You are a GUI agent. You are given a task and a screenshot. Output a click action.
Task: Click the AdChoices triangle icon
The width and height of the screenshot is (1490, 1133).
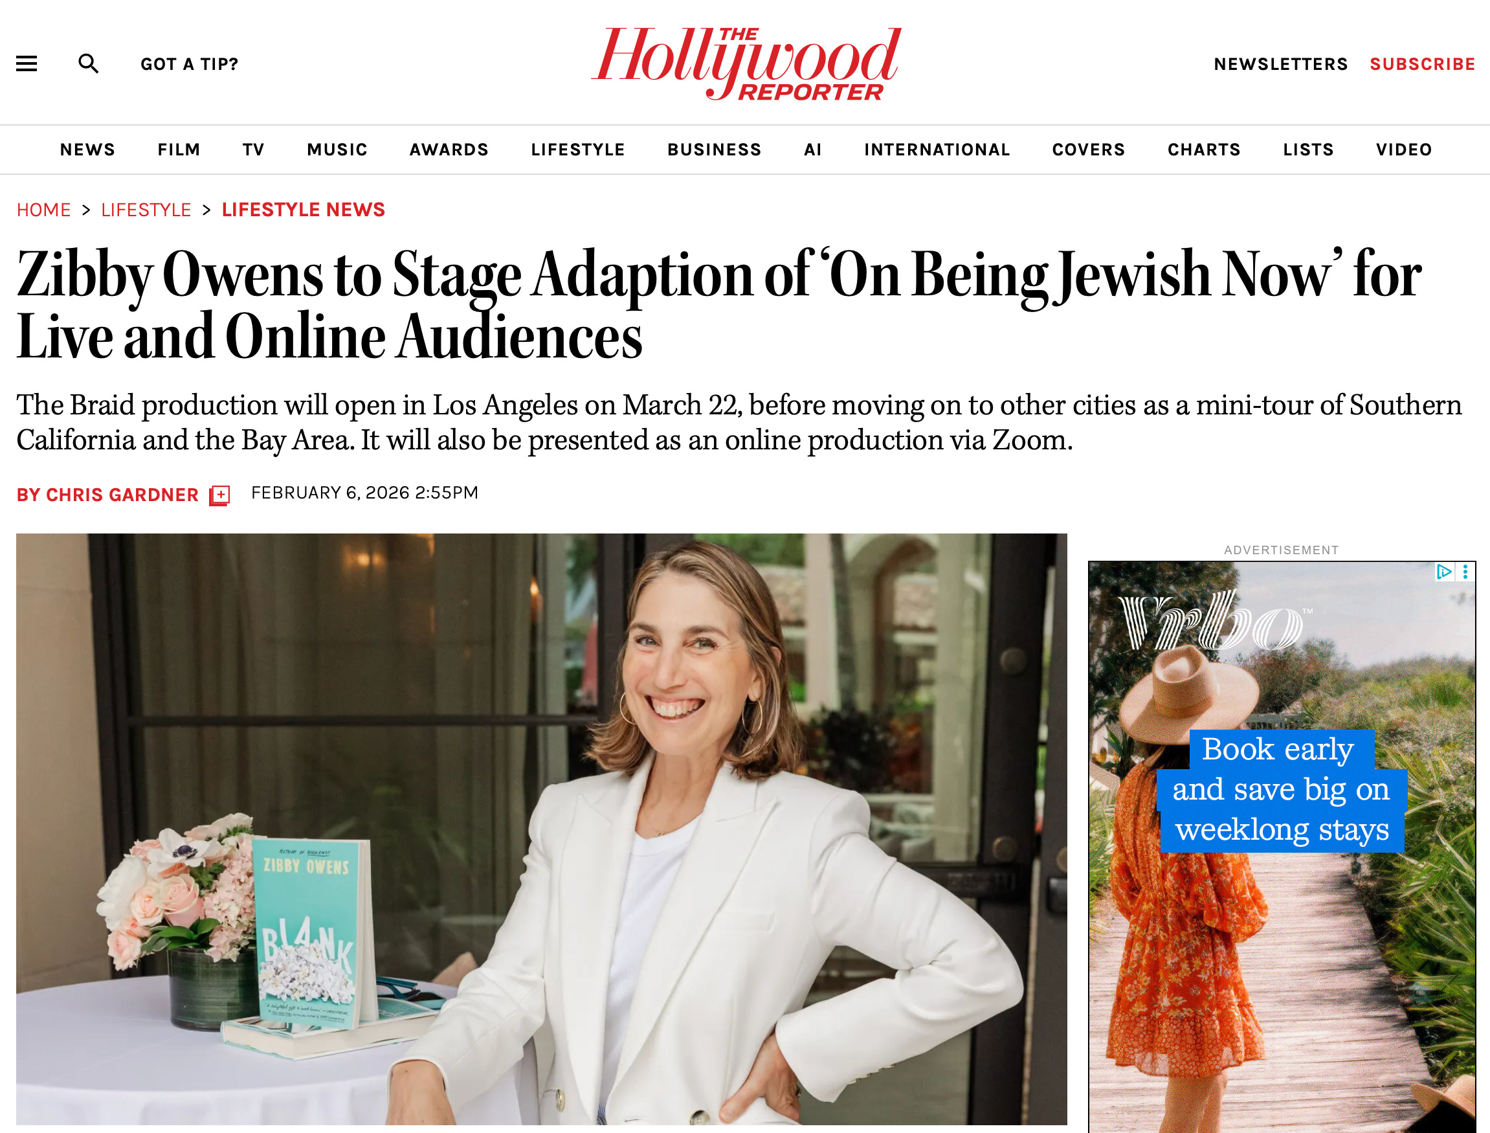coord(1443,572)
